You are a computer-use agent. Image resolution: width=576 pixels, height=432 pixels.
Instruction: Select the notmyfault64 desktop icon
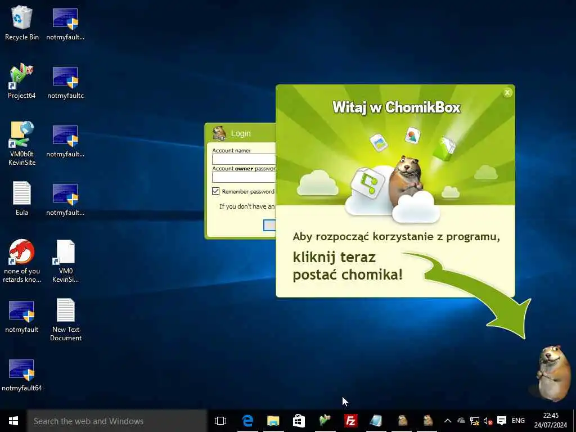point(22,375)
